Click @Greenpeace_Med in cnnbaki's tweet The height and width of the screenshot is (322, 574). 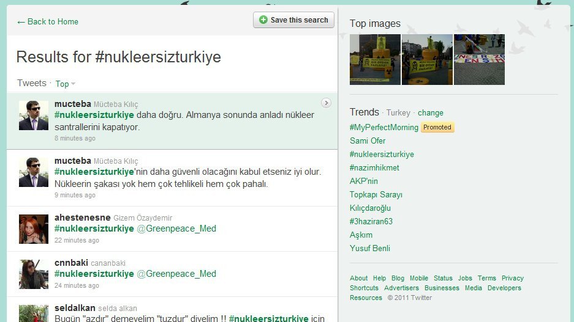pyautogui.click(x=176, y=274)
